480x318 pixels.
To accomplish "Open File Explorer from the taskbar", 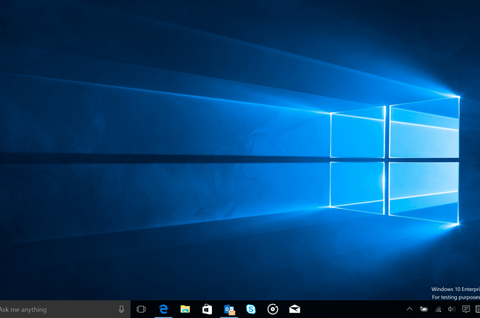I will (x=185, y=309).
